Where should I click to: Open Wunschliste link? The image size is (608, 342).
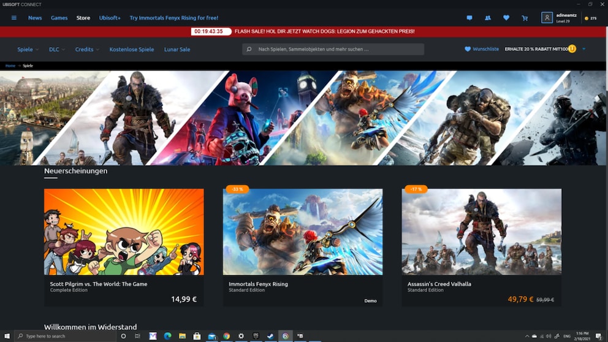click(482, 49)
